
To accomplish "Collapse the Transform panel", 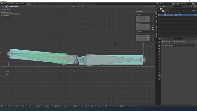I will (136, 12).
